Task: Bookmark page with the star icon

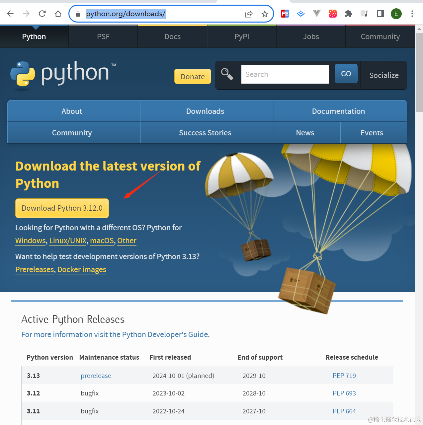Action: [265, 14]
